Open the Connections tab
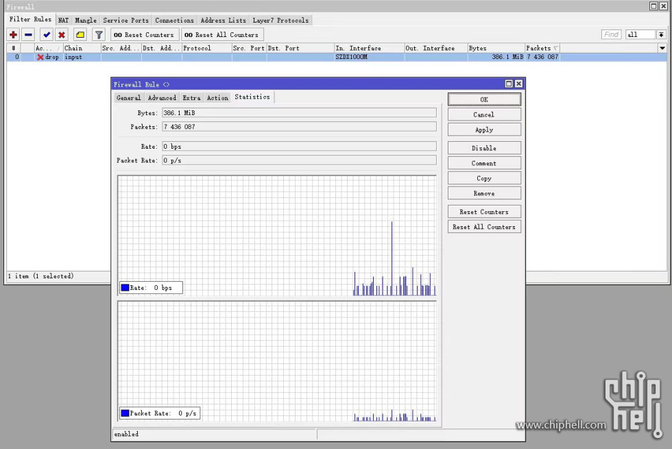 click(x=174, y=20)
